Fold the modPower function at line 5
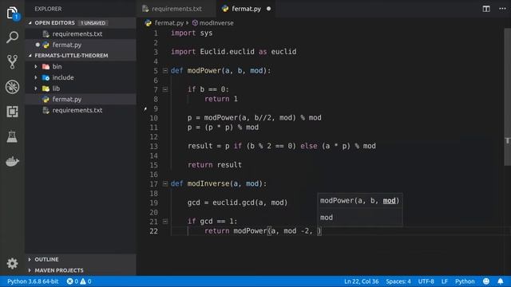Screen dimensions: 511x287 [x=165, y=71]
